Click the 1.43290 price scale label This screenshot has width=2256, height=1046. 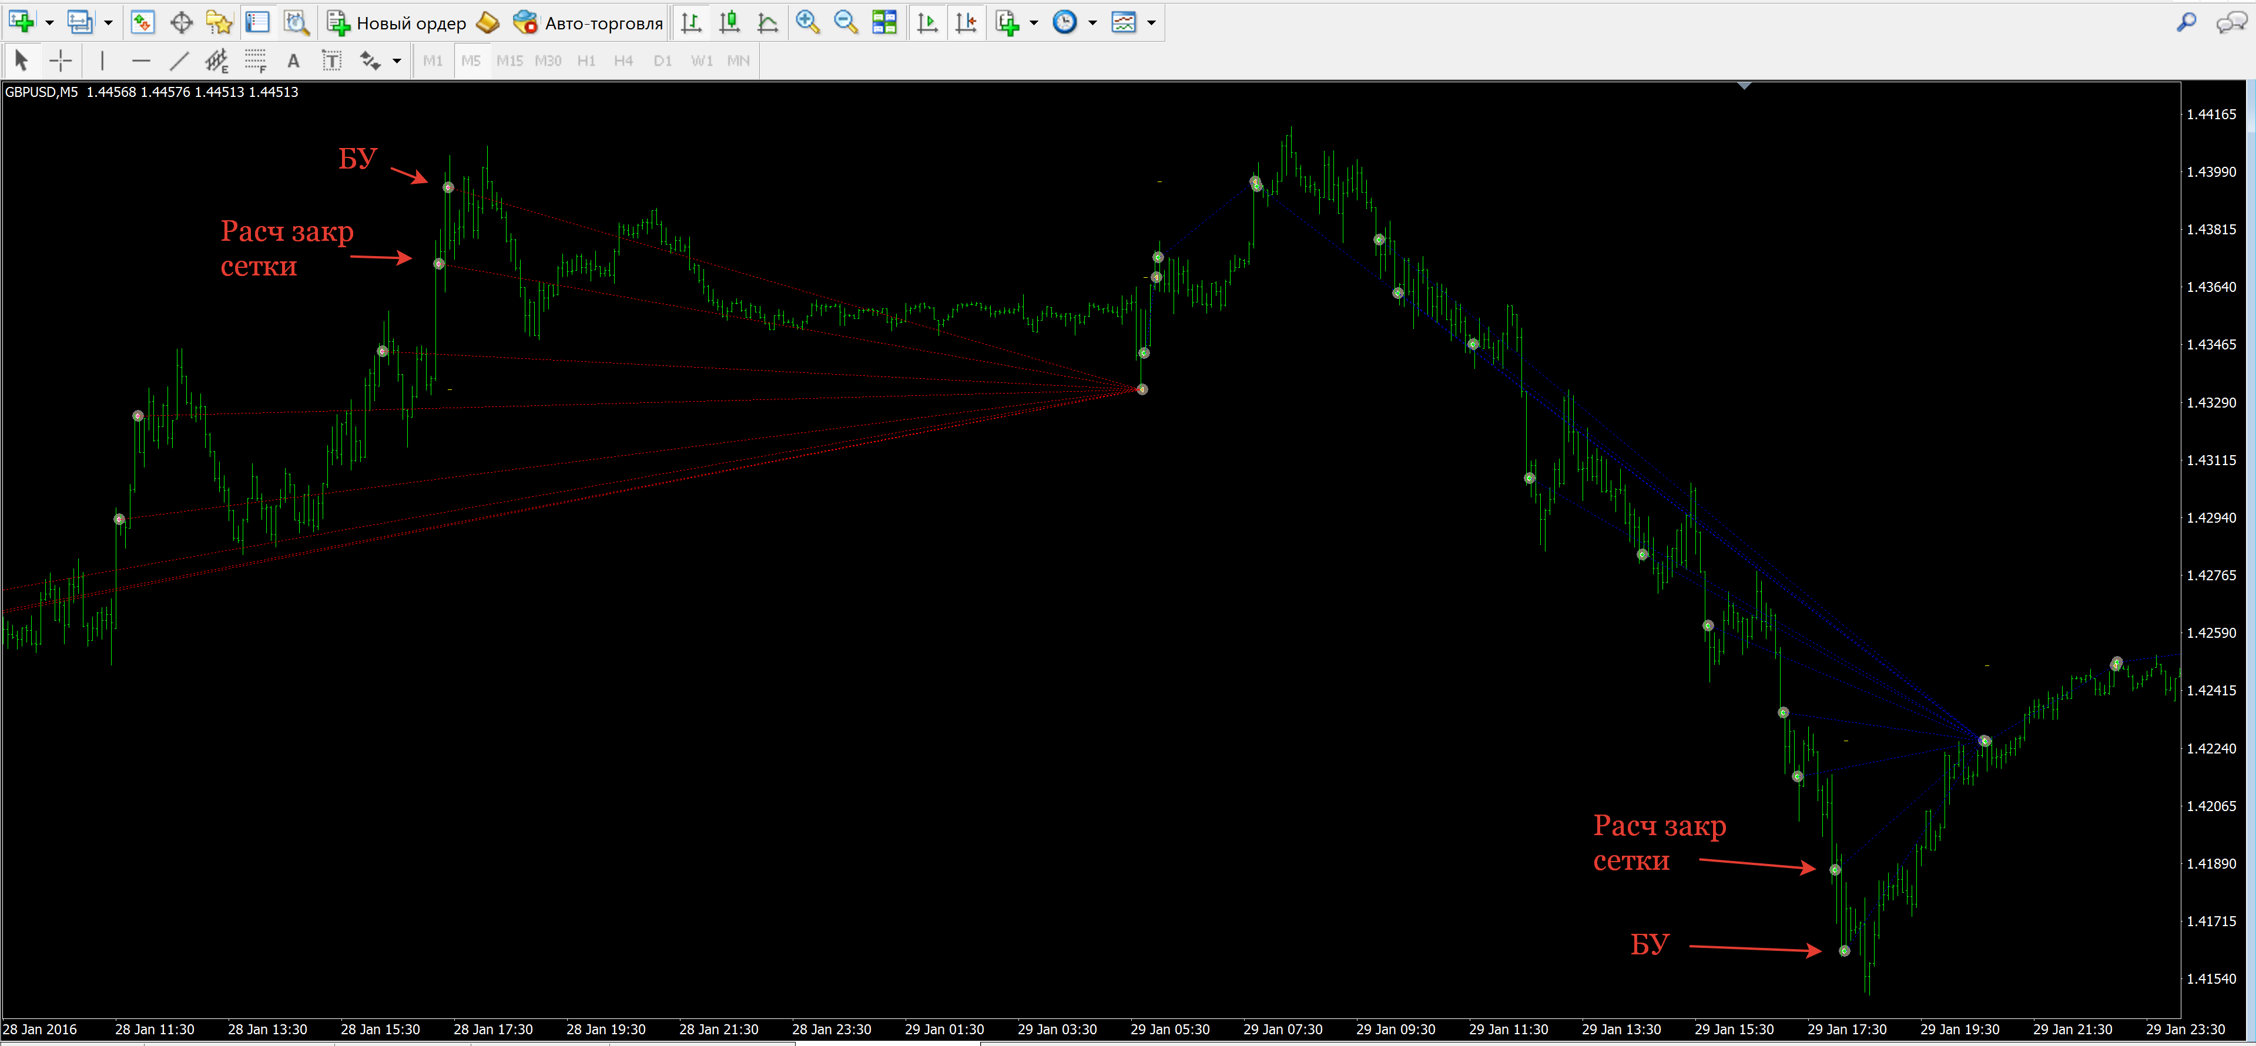[x=2211, y=403]
